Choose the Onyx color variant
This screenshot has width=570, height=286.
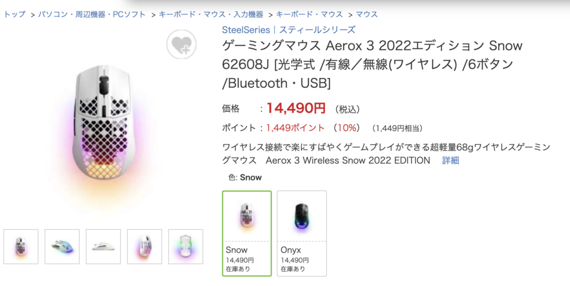(302, 233)
